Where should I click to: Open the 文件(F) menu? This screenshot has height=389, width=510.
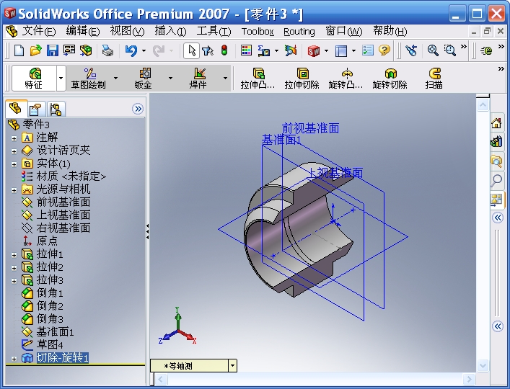(x=39, y=31)
